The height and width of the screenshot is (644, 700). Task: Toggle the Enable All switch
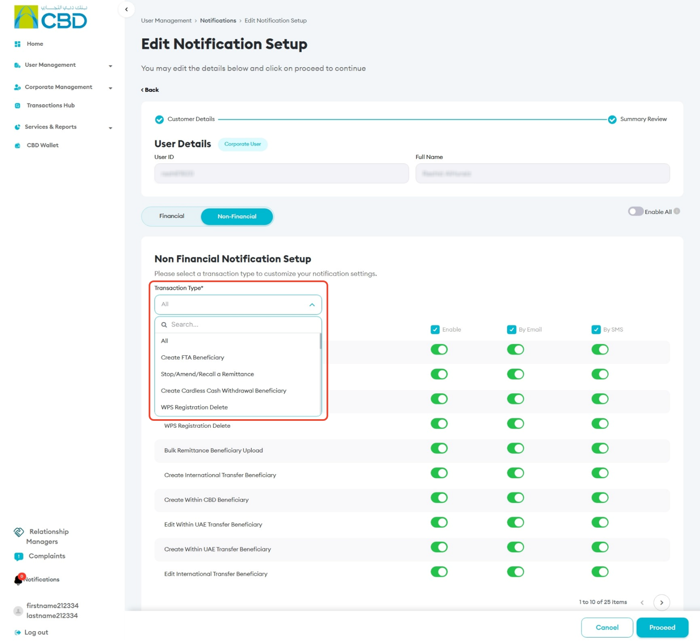pos(636,212)
